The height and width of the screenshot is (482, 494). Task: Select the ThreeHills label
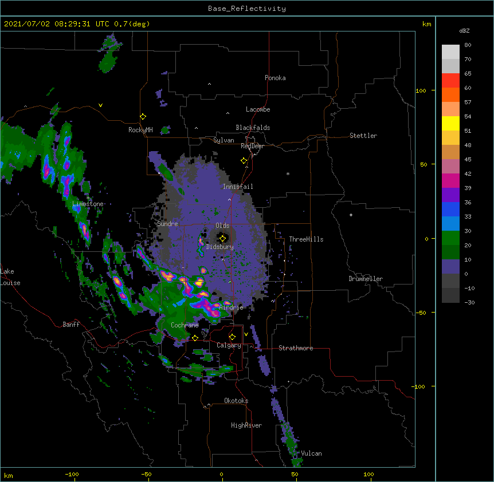click(306, 239)
